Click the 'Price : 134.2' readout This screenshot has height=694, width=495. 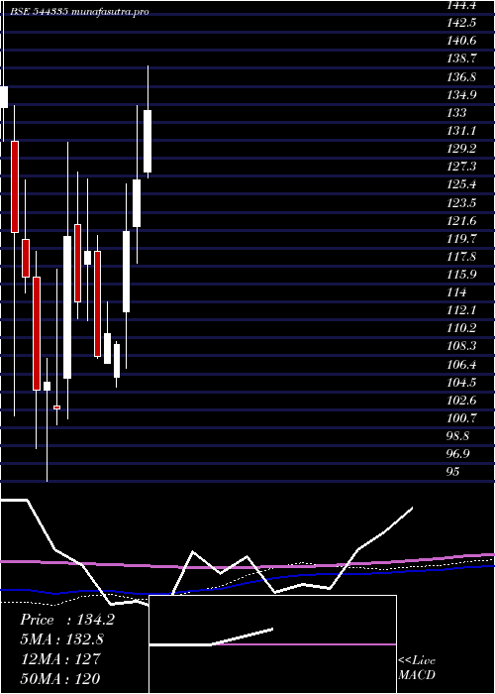[67, 620]
